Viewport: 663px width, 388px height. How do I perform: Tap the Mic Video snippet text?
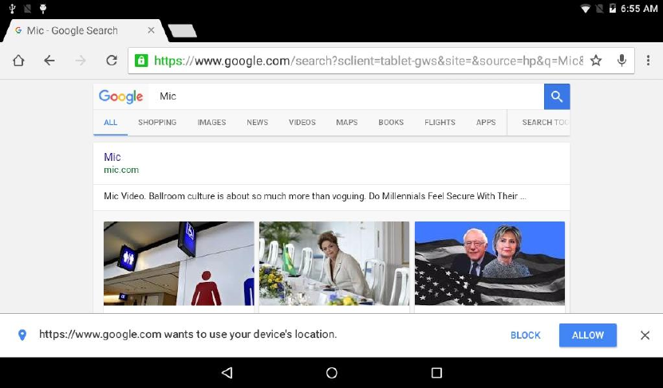tap(315, 196)
